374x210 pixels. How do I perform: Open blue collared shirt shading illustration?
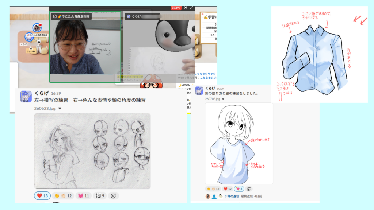(x=319, y=55)
